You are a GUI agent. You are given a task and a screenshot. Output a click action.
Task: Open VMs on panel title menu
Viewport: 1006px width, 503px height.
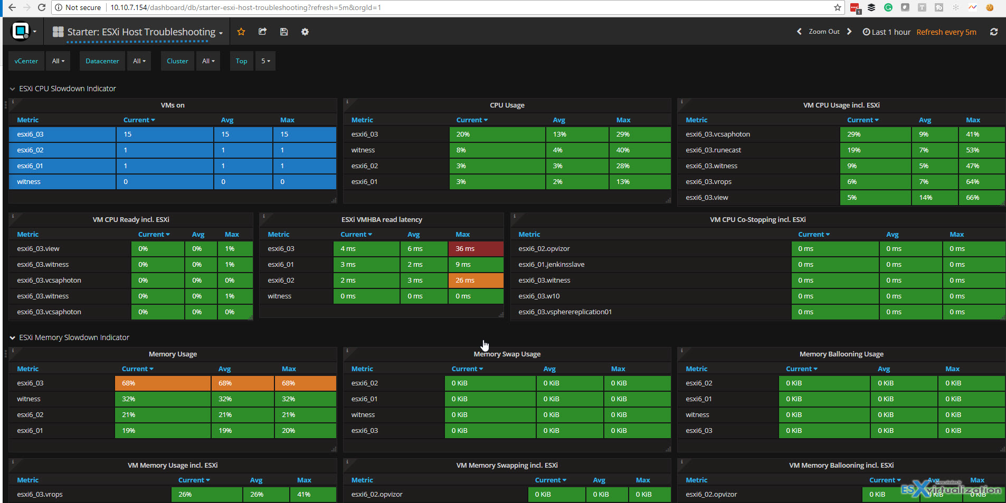click(173, 105)
